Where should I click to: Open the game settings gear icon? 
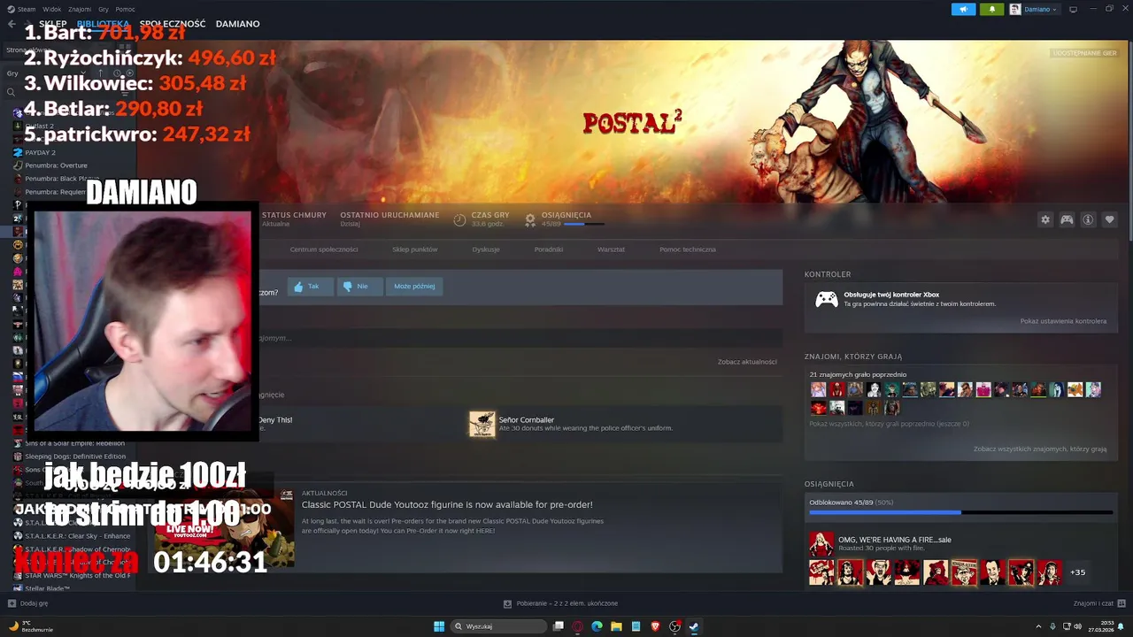pos(1045,219)
